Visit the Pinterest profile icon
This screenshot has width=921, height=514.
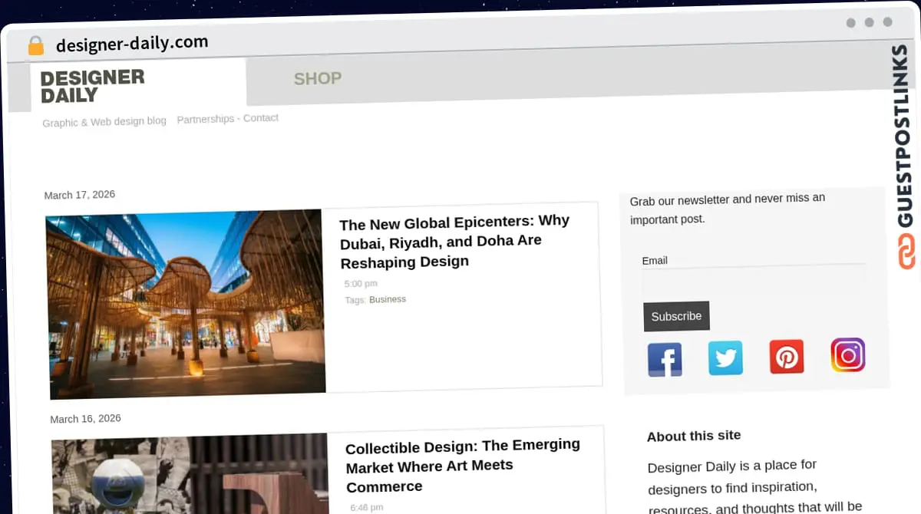787,357
